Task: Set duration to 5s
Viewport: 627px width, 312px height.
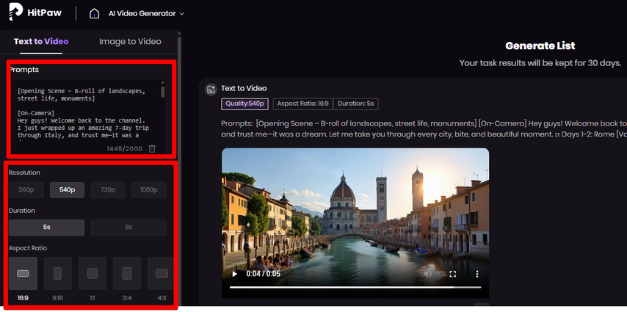Action: 46,228
